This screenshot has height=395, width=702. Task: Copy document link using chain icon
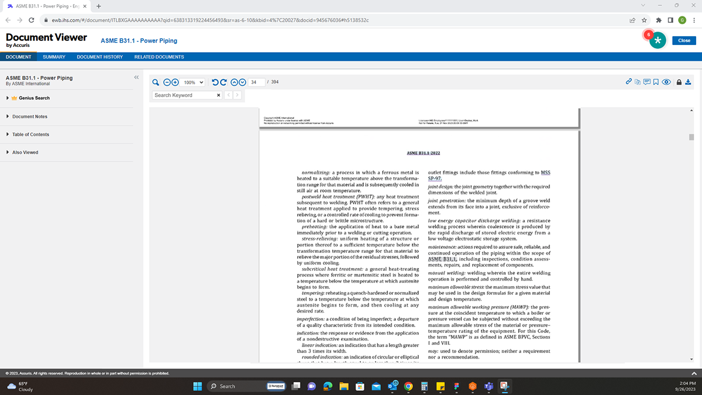[629, 82]
